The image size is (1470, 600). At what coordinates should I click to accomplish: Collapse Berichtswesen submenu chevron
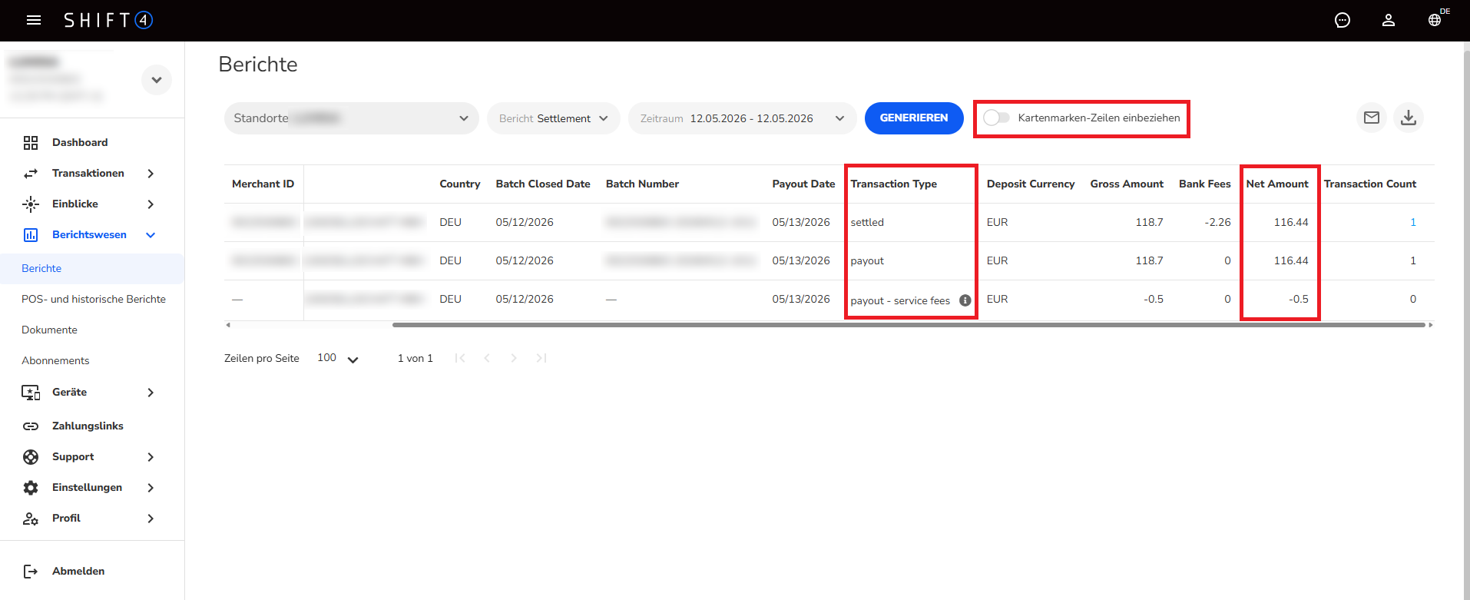pos(151,235)
